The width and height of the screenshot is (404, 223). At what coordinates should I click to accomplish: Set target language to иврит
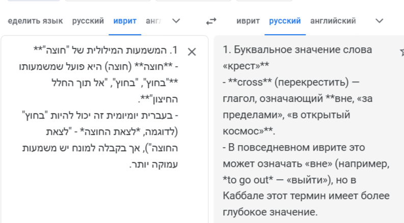click(248, 21)
